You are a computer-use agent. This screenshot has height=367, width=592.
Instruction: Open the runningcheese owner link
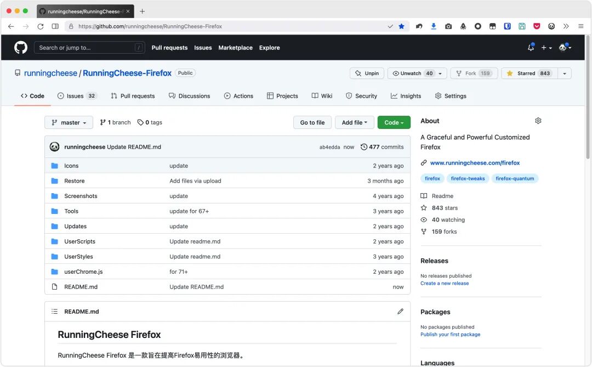50,74
